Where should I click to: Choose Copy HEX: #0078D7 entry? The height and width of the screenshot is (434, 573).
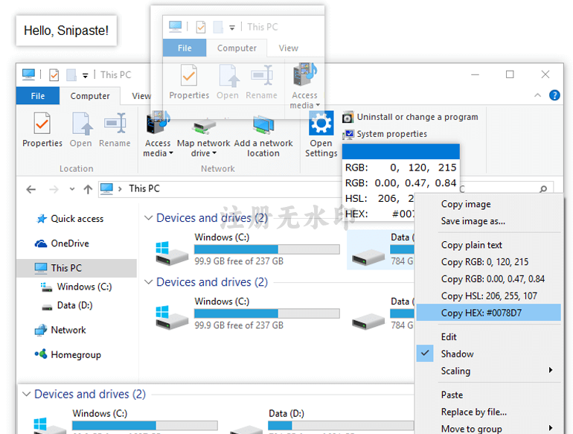coord(489,313)
